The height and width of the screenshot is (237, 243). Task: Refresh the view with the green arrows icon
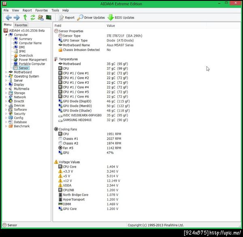coord(33,17)
